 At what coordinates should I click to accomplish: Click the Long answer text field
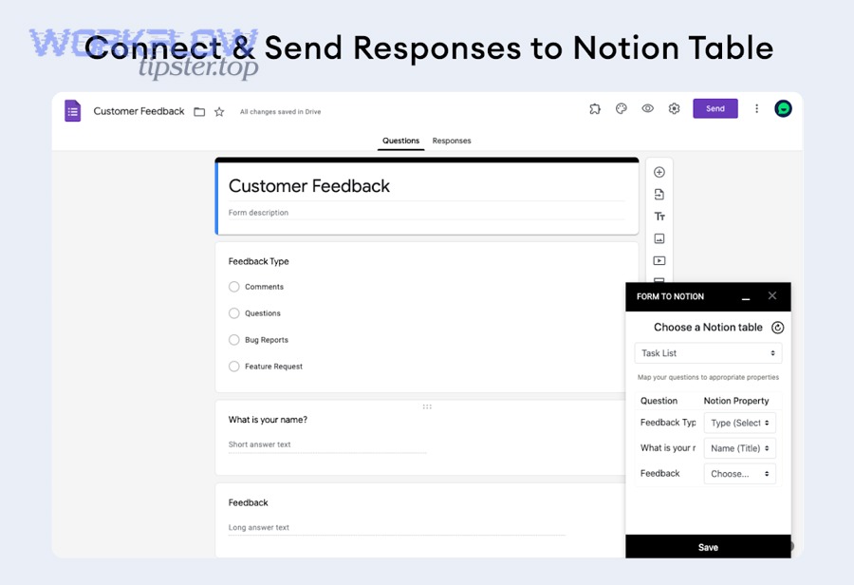click(397, 528)
